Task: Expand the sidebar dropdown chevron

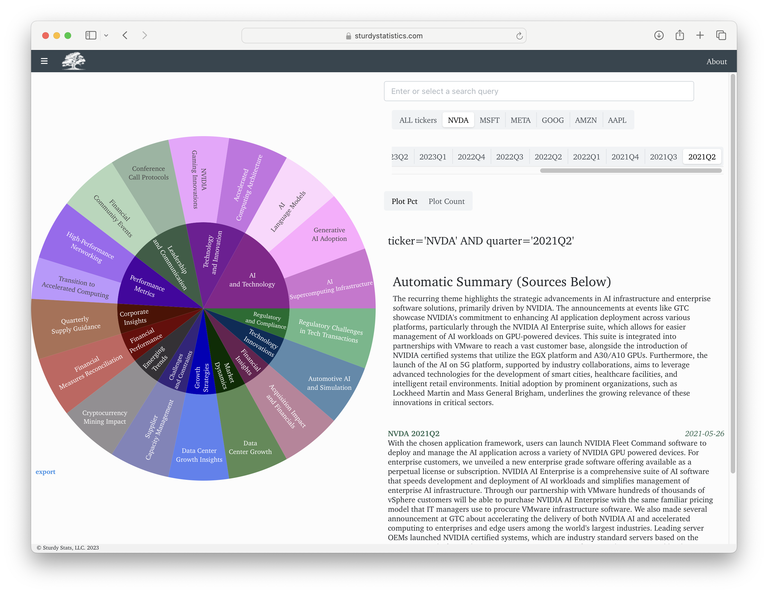Action: (x=106, y=36)
